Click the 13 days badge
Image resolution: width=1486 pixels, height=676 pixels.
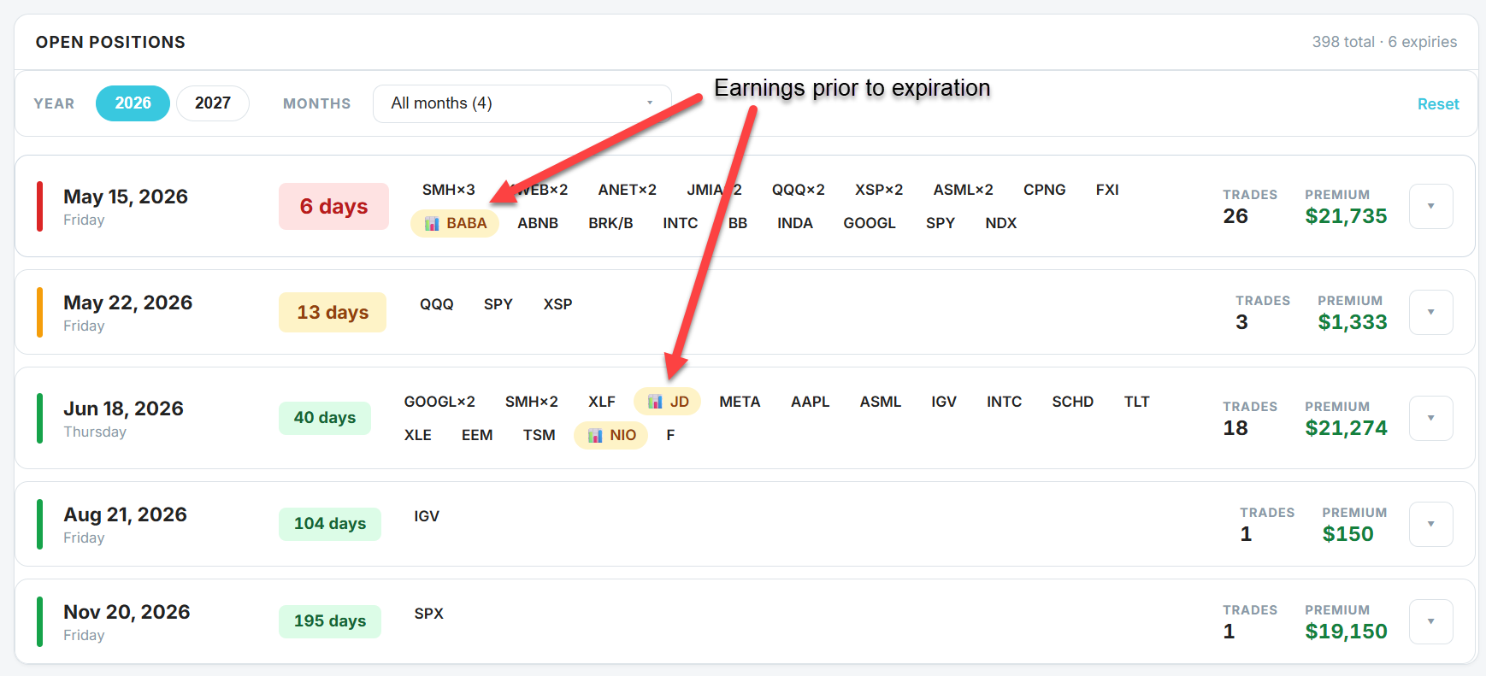point(333,312)
